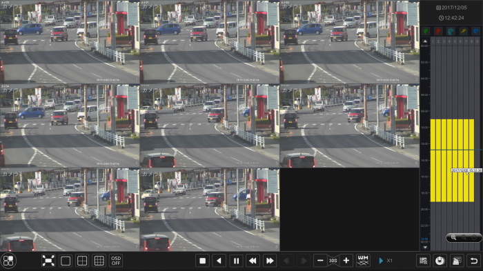Stop the video playback
This screenshot has width=483, height=271.
pyautogui.click(x=202, y=261)
